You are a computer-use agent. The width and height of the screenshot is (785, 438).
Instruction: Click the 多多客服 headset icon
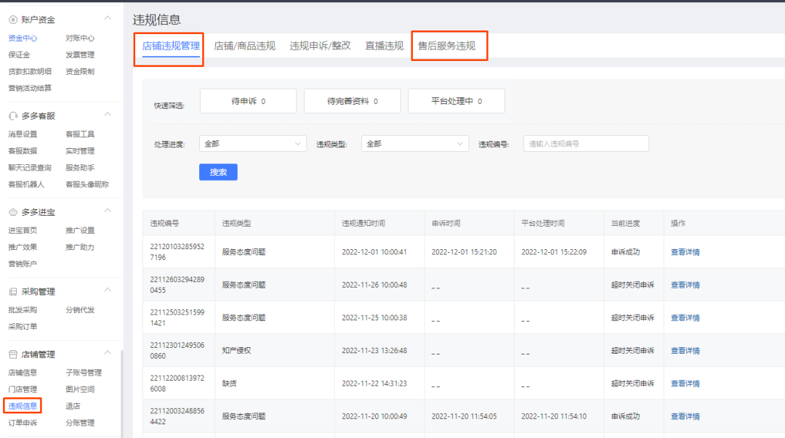point(13,116)
